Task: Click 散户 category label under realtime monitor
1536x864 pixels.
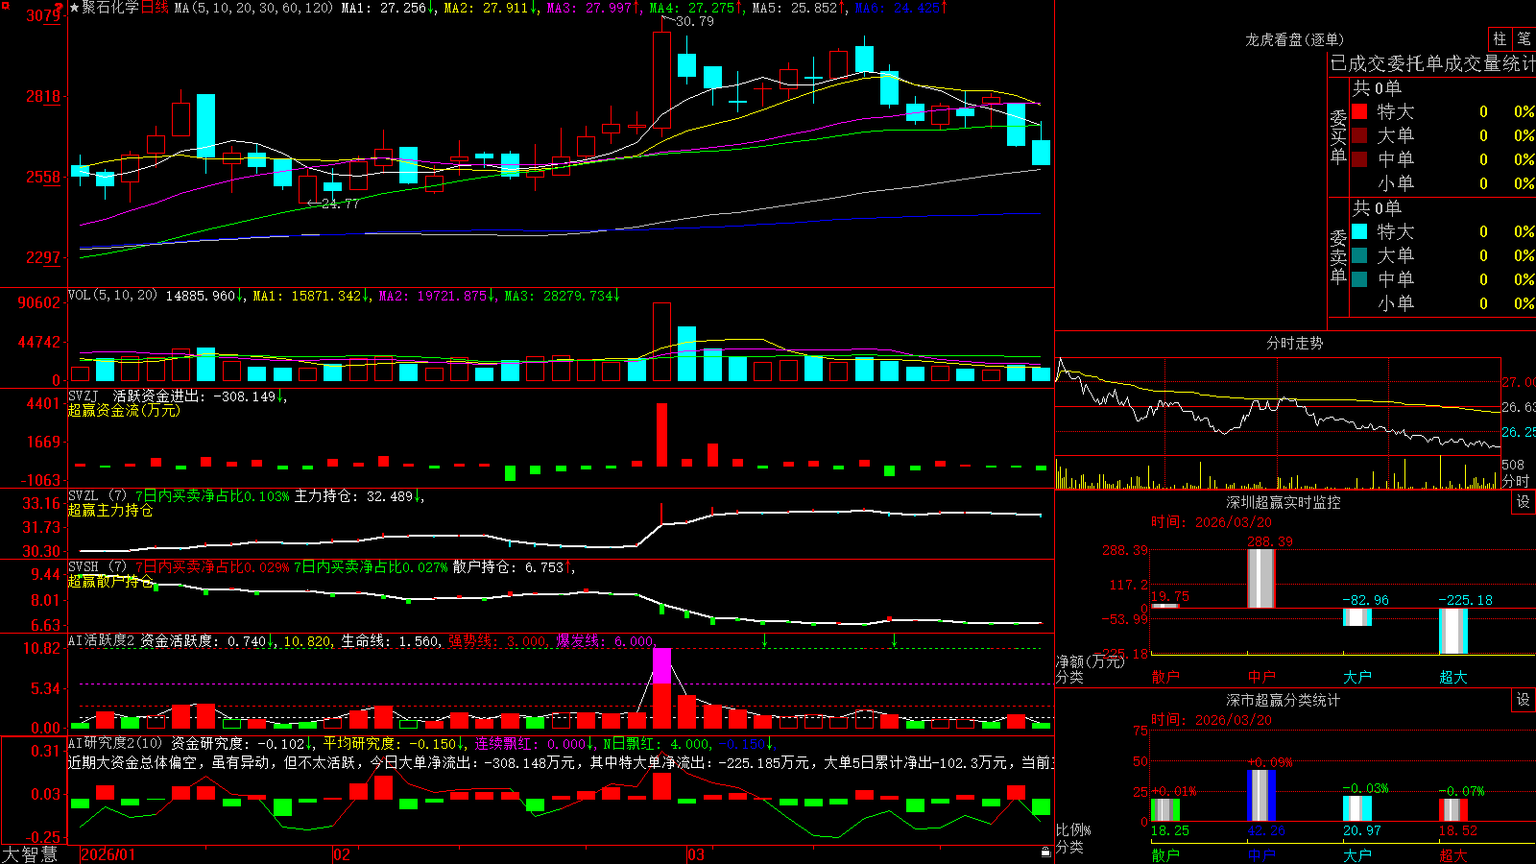Action: (1165, 677)
